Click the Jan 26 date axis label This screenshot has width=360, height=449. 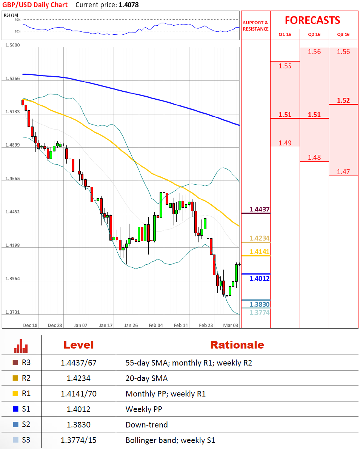(131, 325)
